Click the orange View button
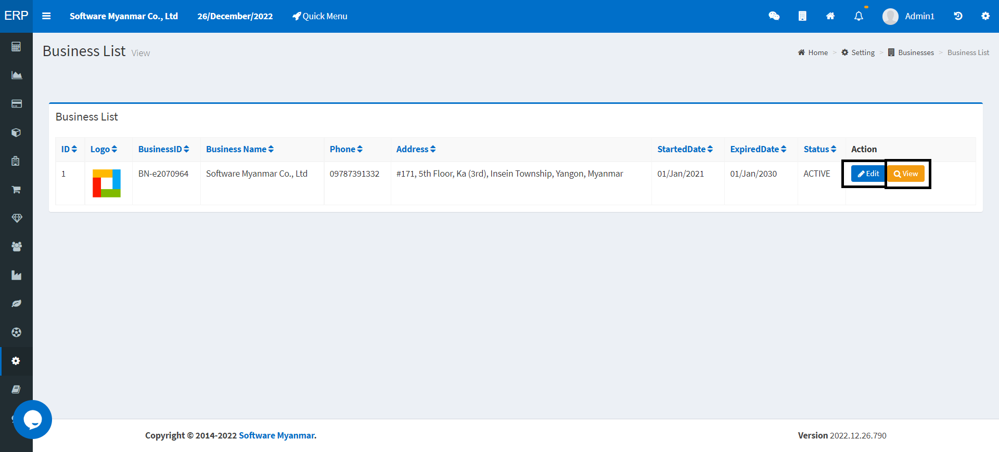 [906, 174]
